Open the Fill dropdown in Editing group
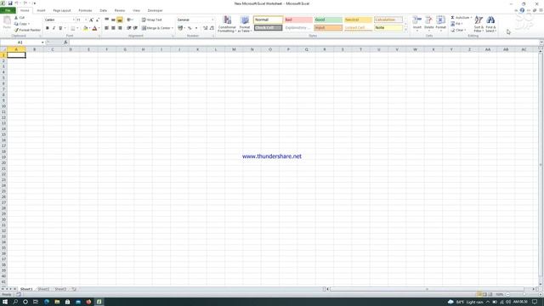The image size is (544, 306). [456, 24]
